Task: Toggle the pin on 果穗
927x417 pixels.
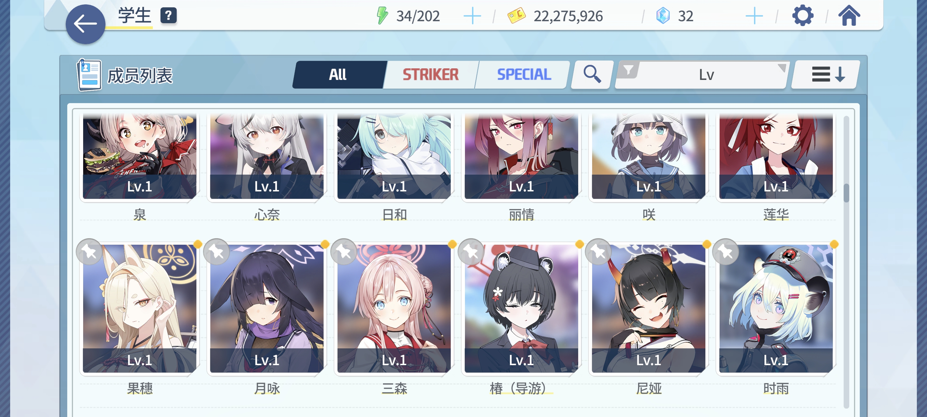Action: click(x=89, y=251)
